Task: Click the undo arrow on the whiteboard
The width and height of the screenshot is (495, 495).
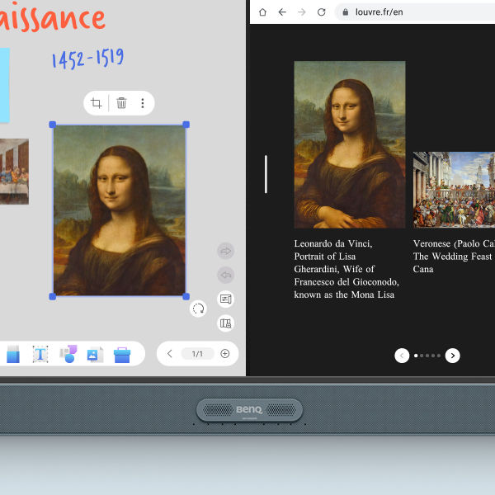Action: click(226, 275)
